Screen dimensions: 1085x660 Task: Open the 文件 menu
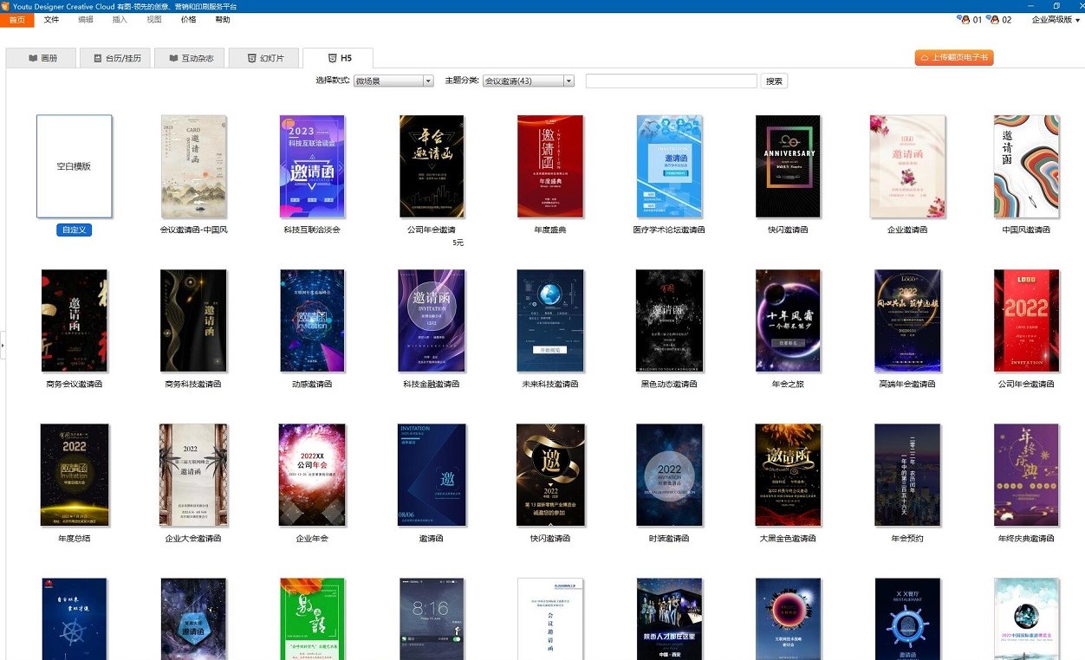51,19
